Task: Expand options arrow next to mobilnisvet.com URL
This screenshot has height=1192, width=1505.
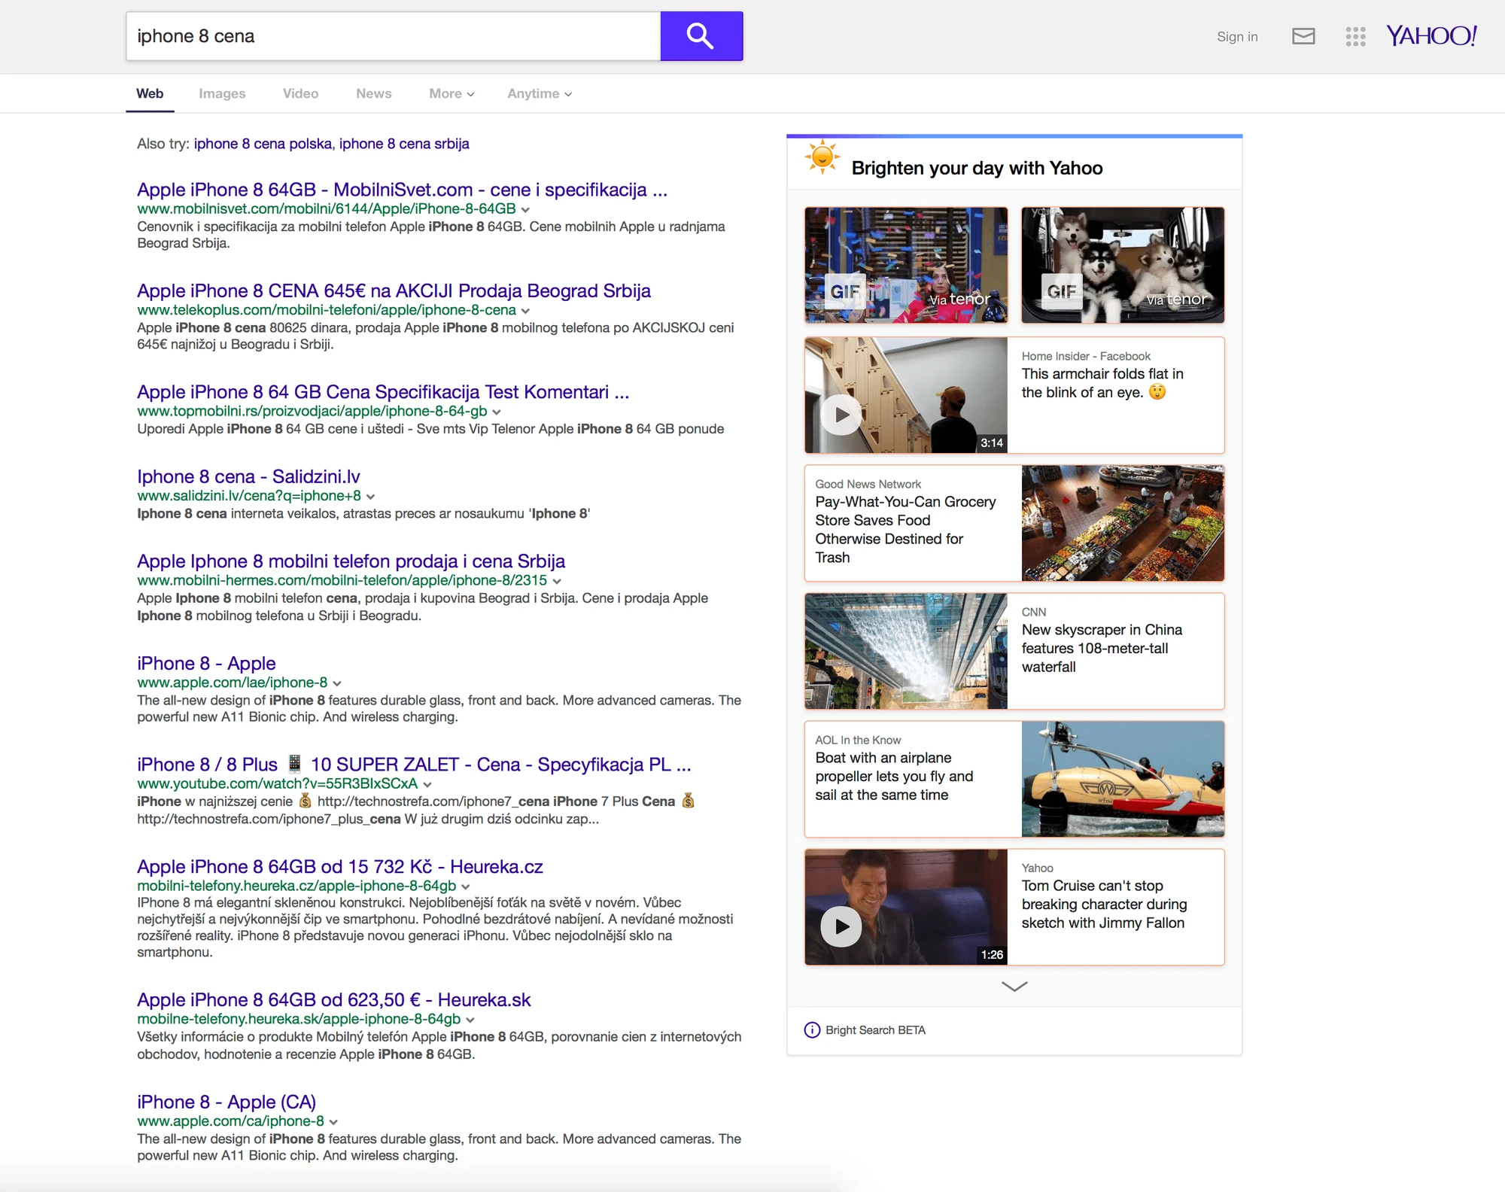Action: pyautogui.click(x=525, y=210)
